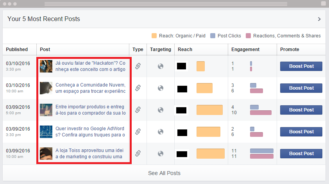The image size is (329, 184).
Task: Click link type icon for Comunidade Nuvem post
Action: pos(138,88)
